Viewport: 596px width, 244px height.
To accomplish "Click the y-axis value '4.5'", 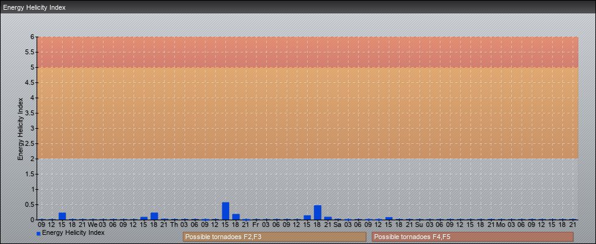I will pos(30,82).
